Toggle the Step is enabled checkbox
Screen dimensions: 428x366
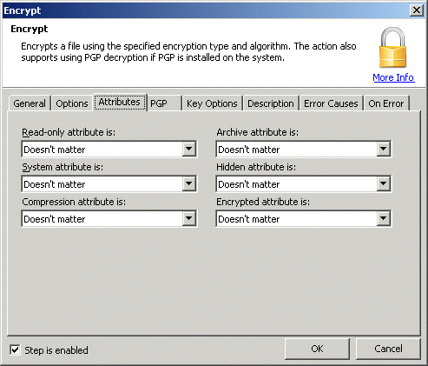[x=15, y=349]
